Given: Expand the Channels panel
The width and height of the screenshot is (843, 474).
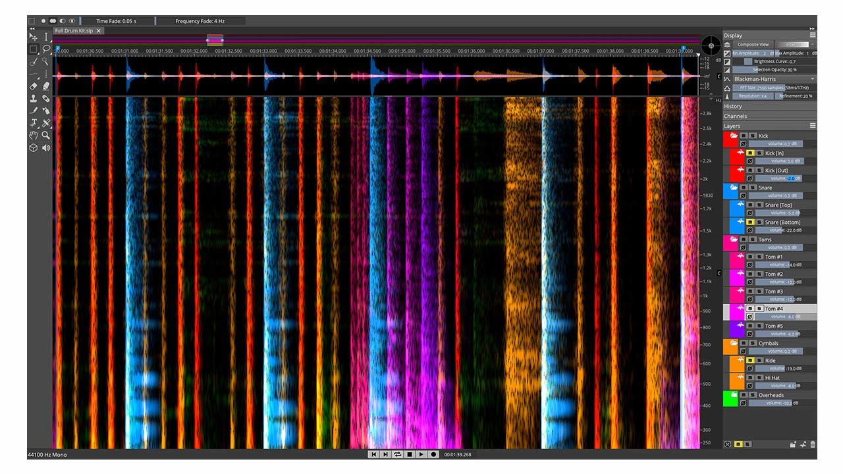Looking at the screenshot, I should [x=770, y=116].
